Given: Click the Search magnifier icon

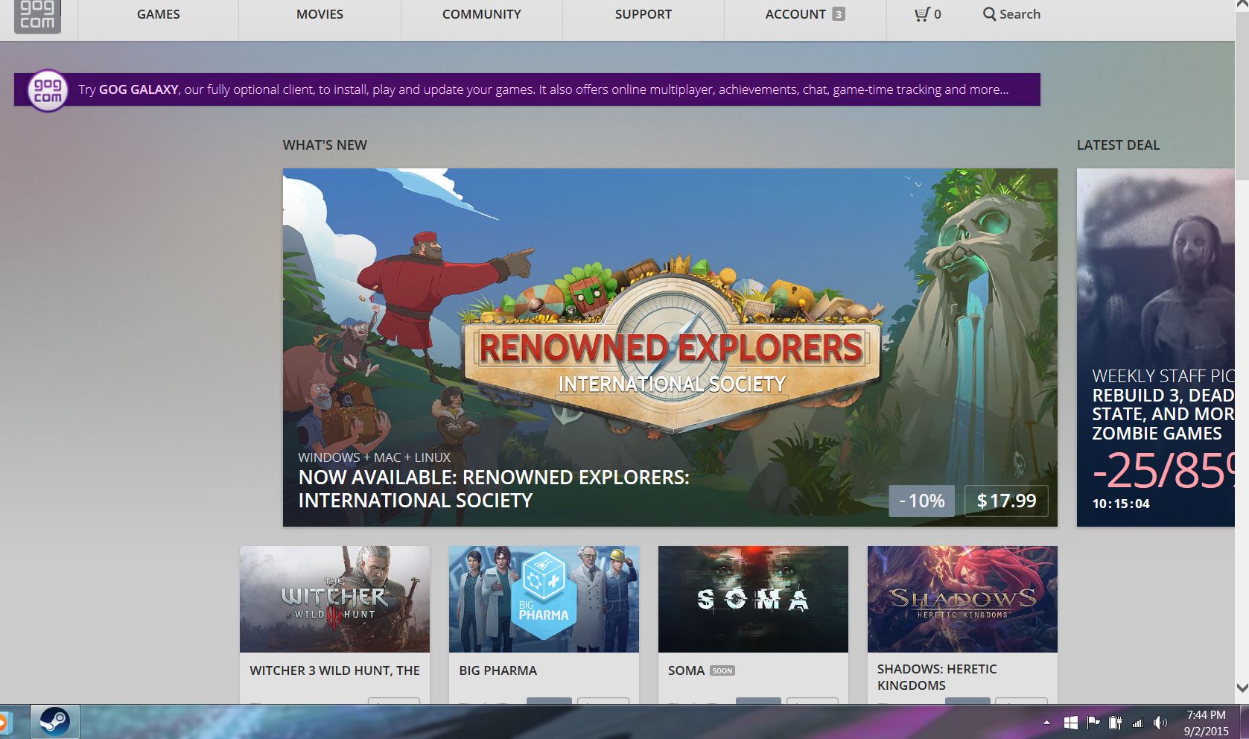Looking at the screenshot, I should coord(989,14).
